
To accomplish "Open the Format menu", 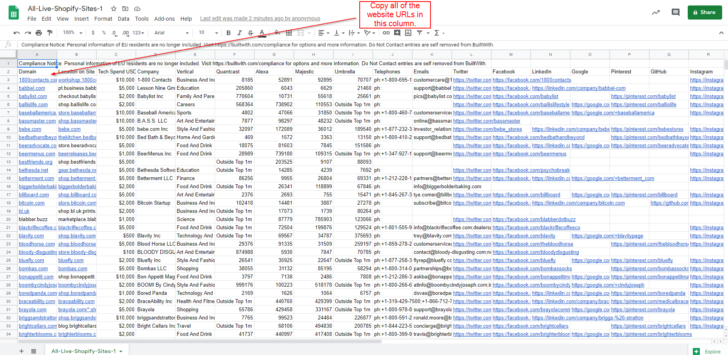I will [103, 19].
